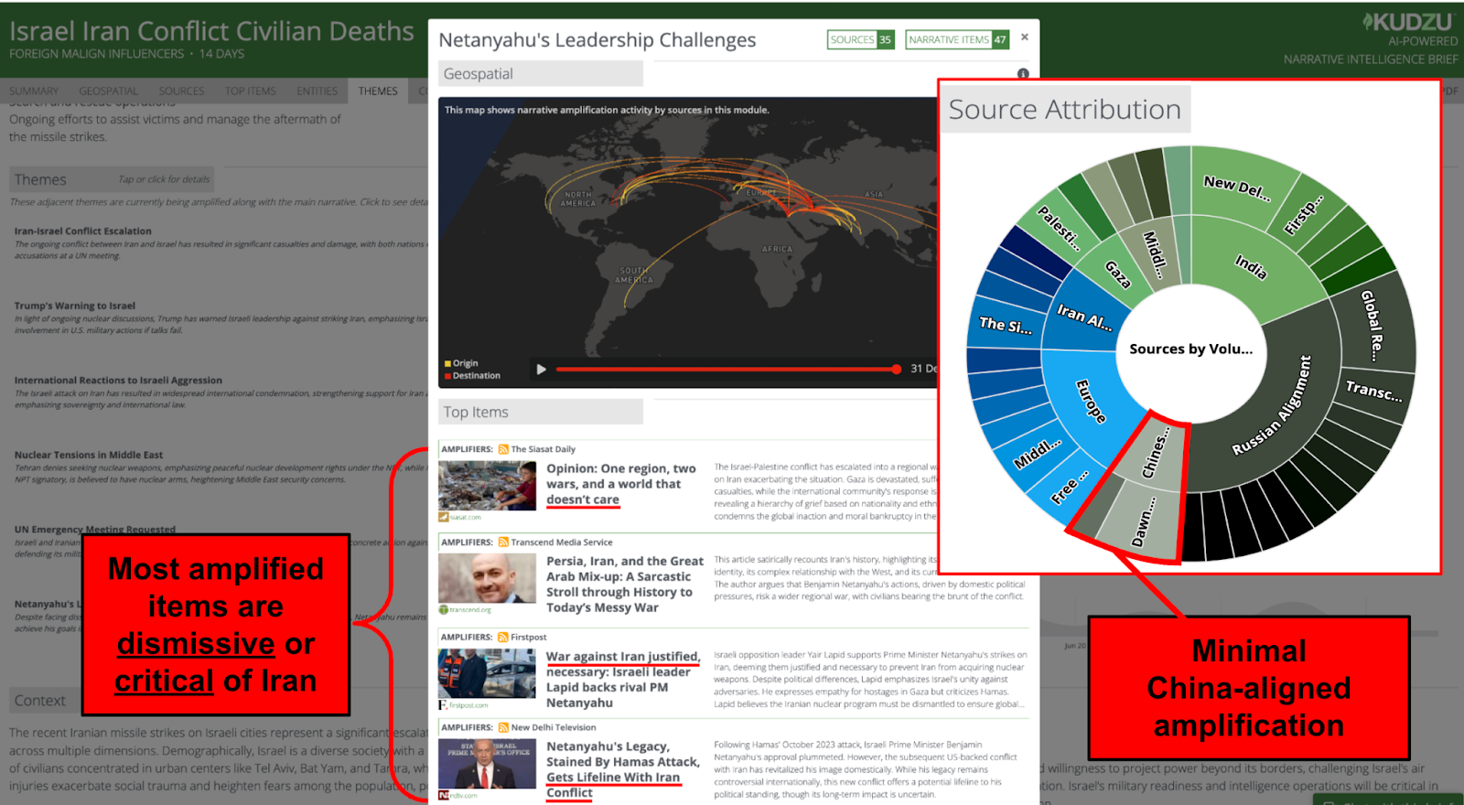Close the Netanyahu's Leadership Challenges dialog

pos(1025,38)
